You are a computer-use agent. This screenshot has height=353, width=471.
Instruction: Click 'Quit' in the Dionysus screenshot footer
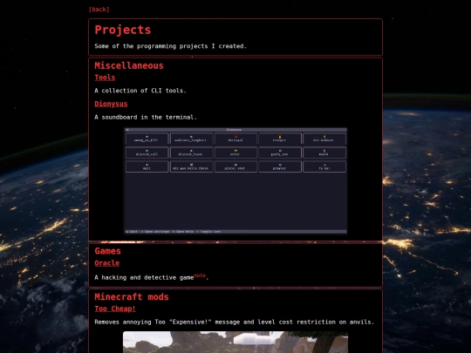pyautogui.click(x=133, y=232)
